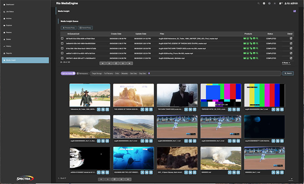Open detail for Yellowstone_S2_Trailer queue row
This screenshot has height=184, width=304.
coord(291,38)
